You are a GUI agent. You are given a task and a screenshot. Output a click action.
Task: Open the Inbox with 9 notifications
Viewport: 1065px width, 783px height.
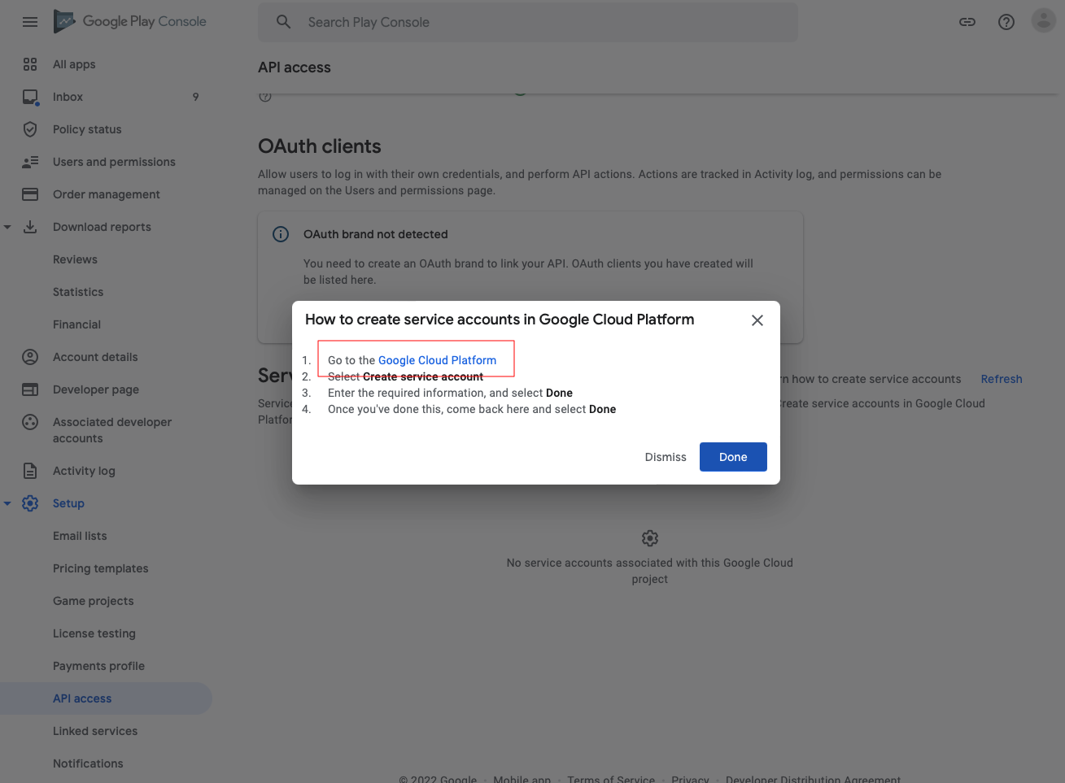68,97
